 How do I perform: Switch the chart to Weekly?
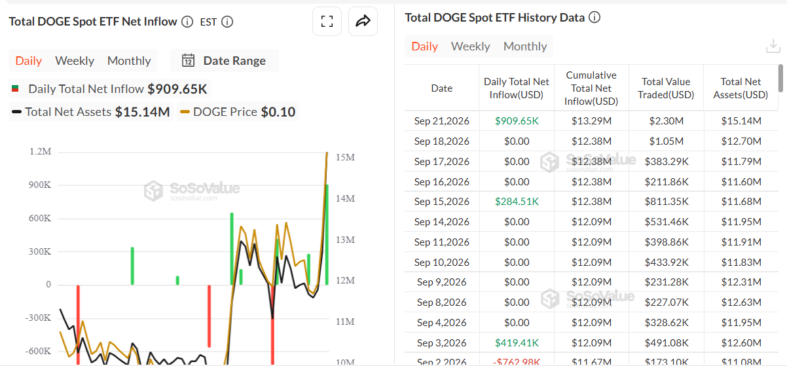pyautogui.click(x=75, y=61)
